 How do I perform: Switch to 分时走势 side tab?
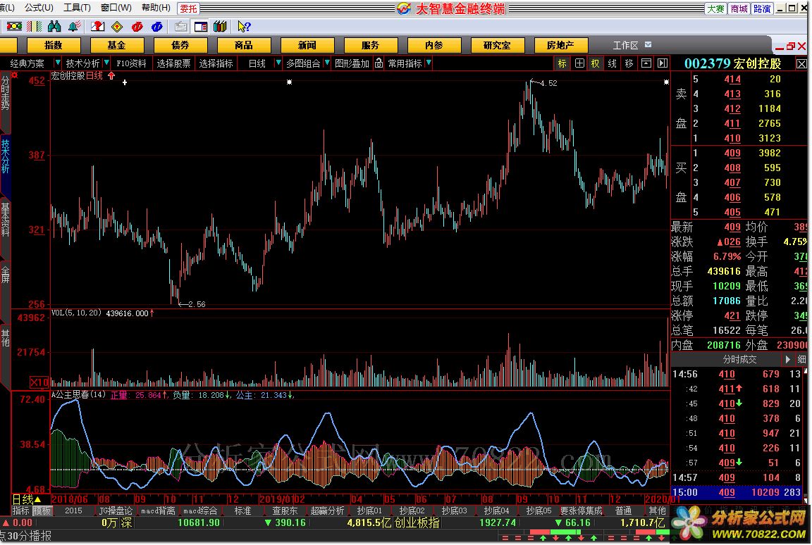(x=5, y=94)
